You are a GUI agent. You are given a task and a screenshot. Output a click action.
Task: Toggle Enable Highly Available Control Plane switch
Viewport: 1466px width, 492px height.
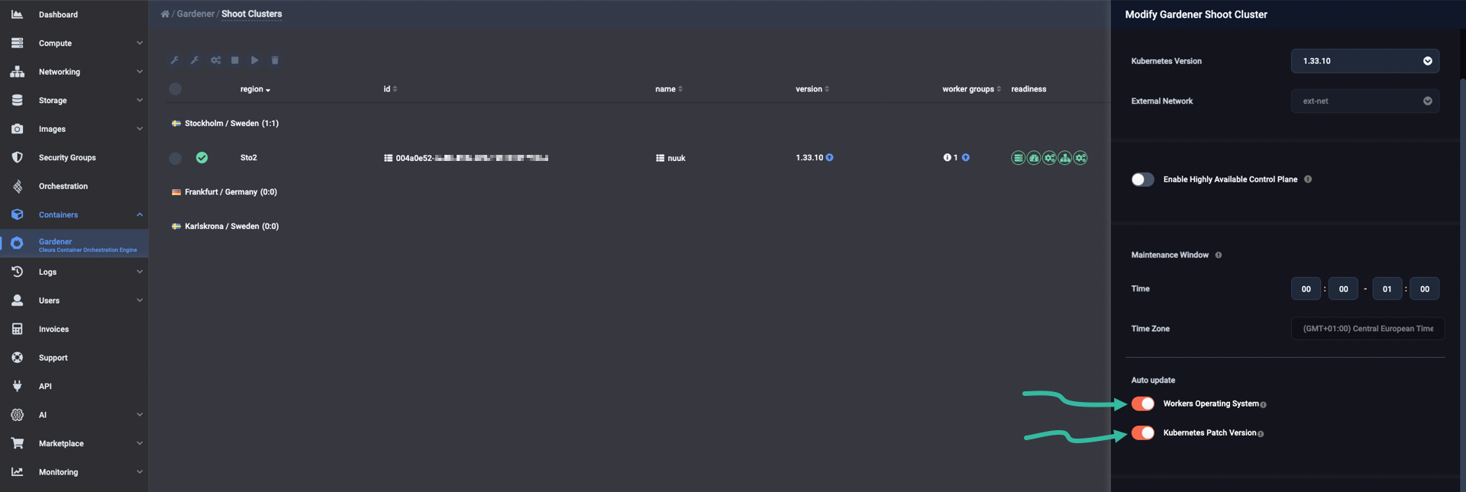tap(1142, 179)
